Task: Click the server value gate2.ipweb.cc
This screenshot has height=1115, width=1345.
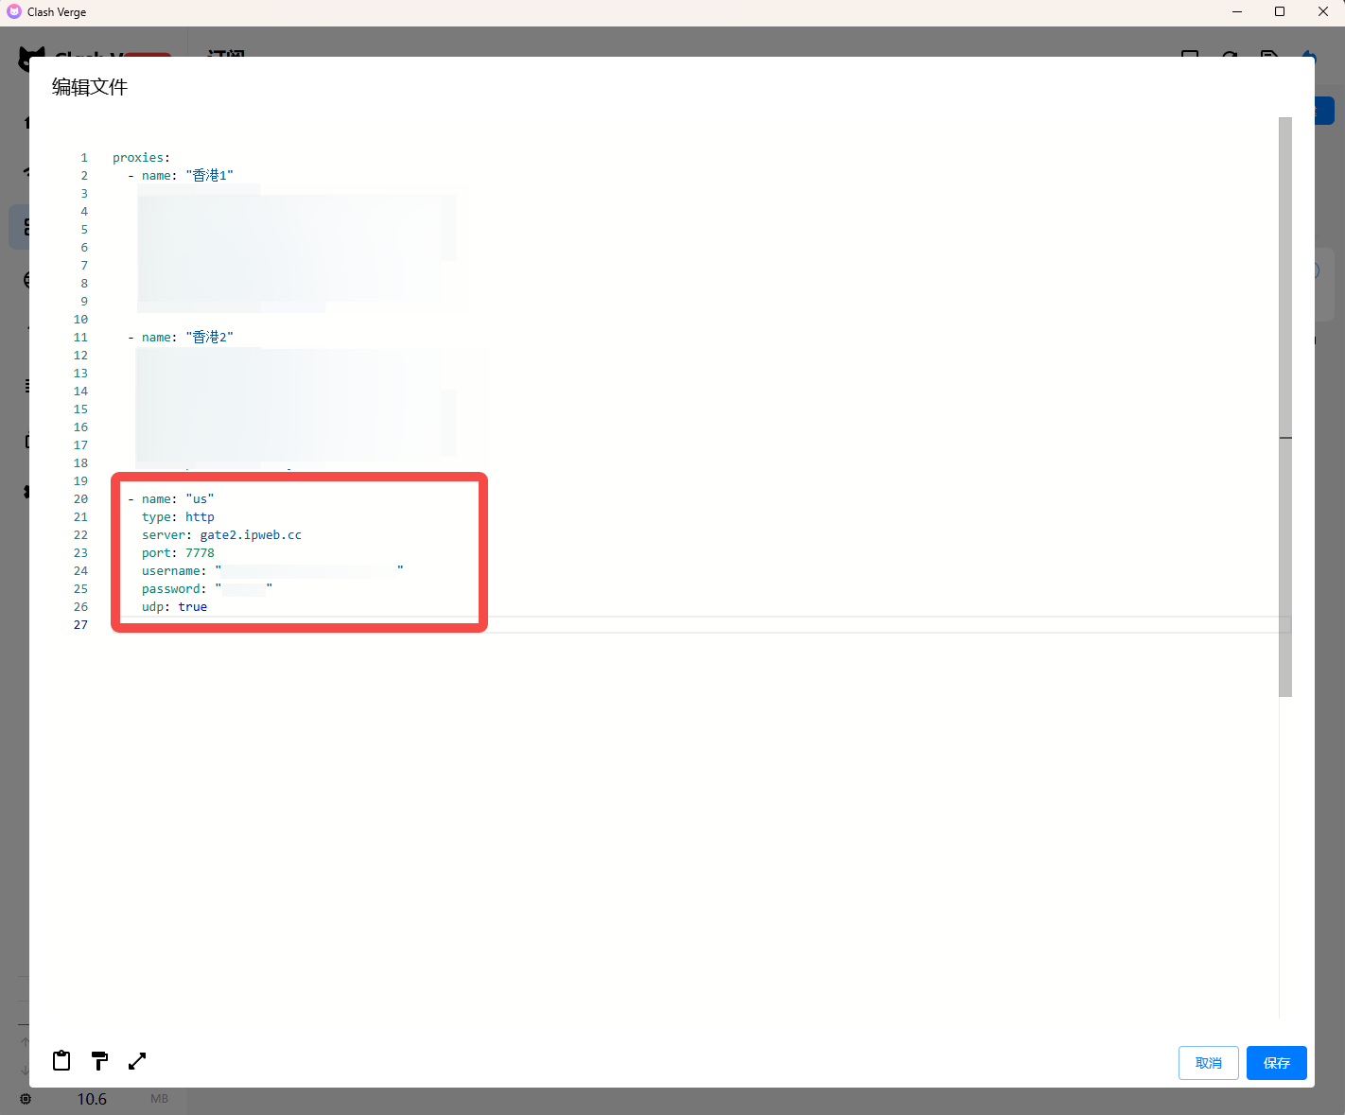Action: (x=251, y=535)
